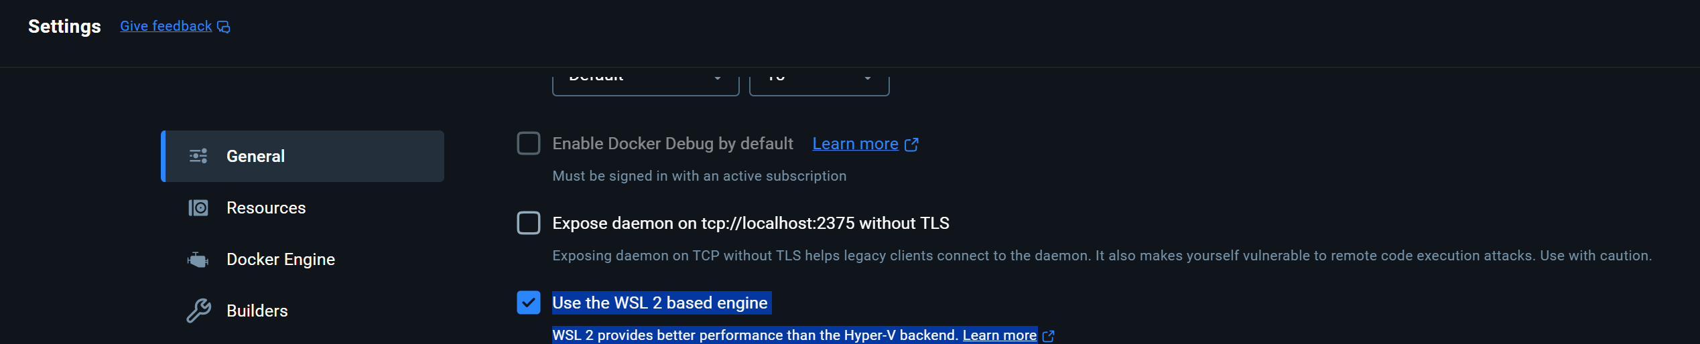Open the Give feedback link

tap(166, 26)
